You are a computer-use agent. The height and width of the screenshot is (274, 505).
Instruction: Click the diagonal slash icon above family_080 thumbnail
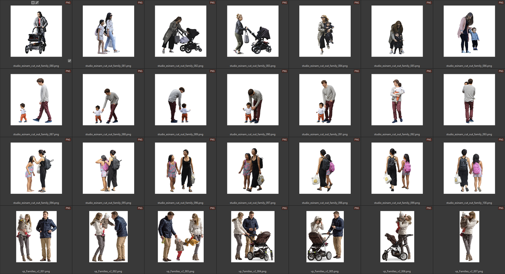tap(37, 2)
